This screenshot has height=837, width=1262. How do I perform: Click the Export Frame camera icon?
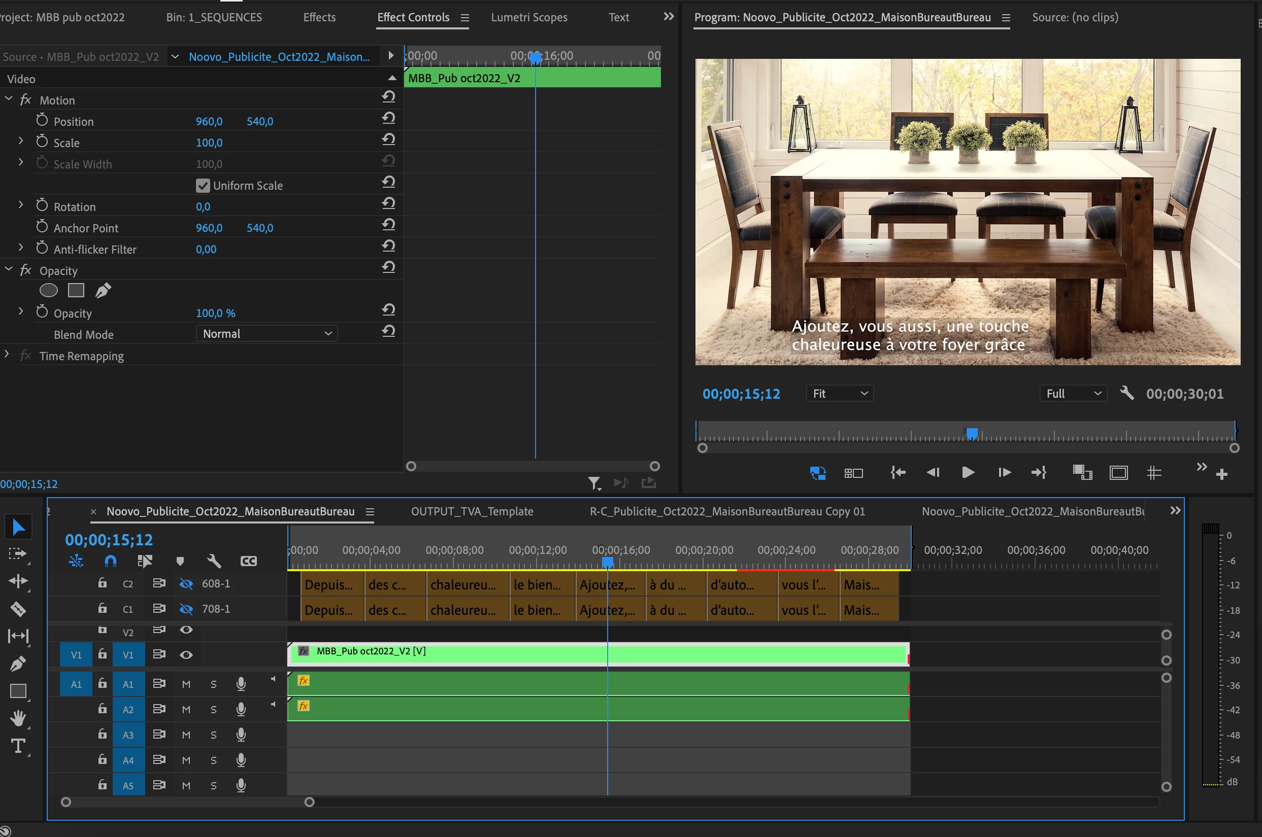click(x=1082, y=473)
